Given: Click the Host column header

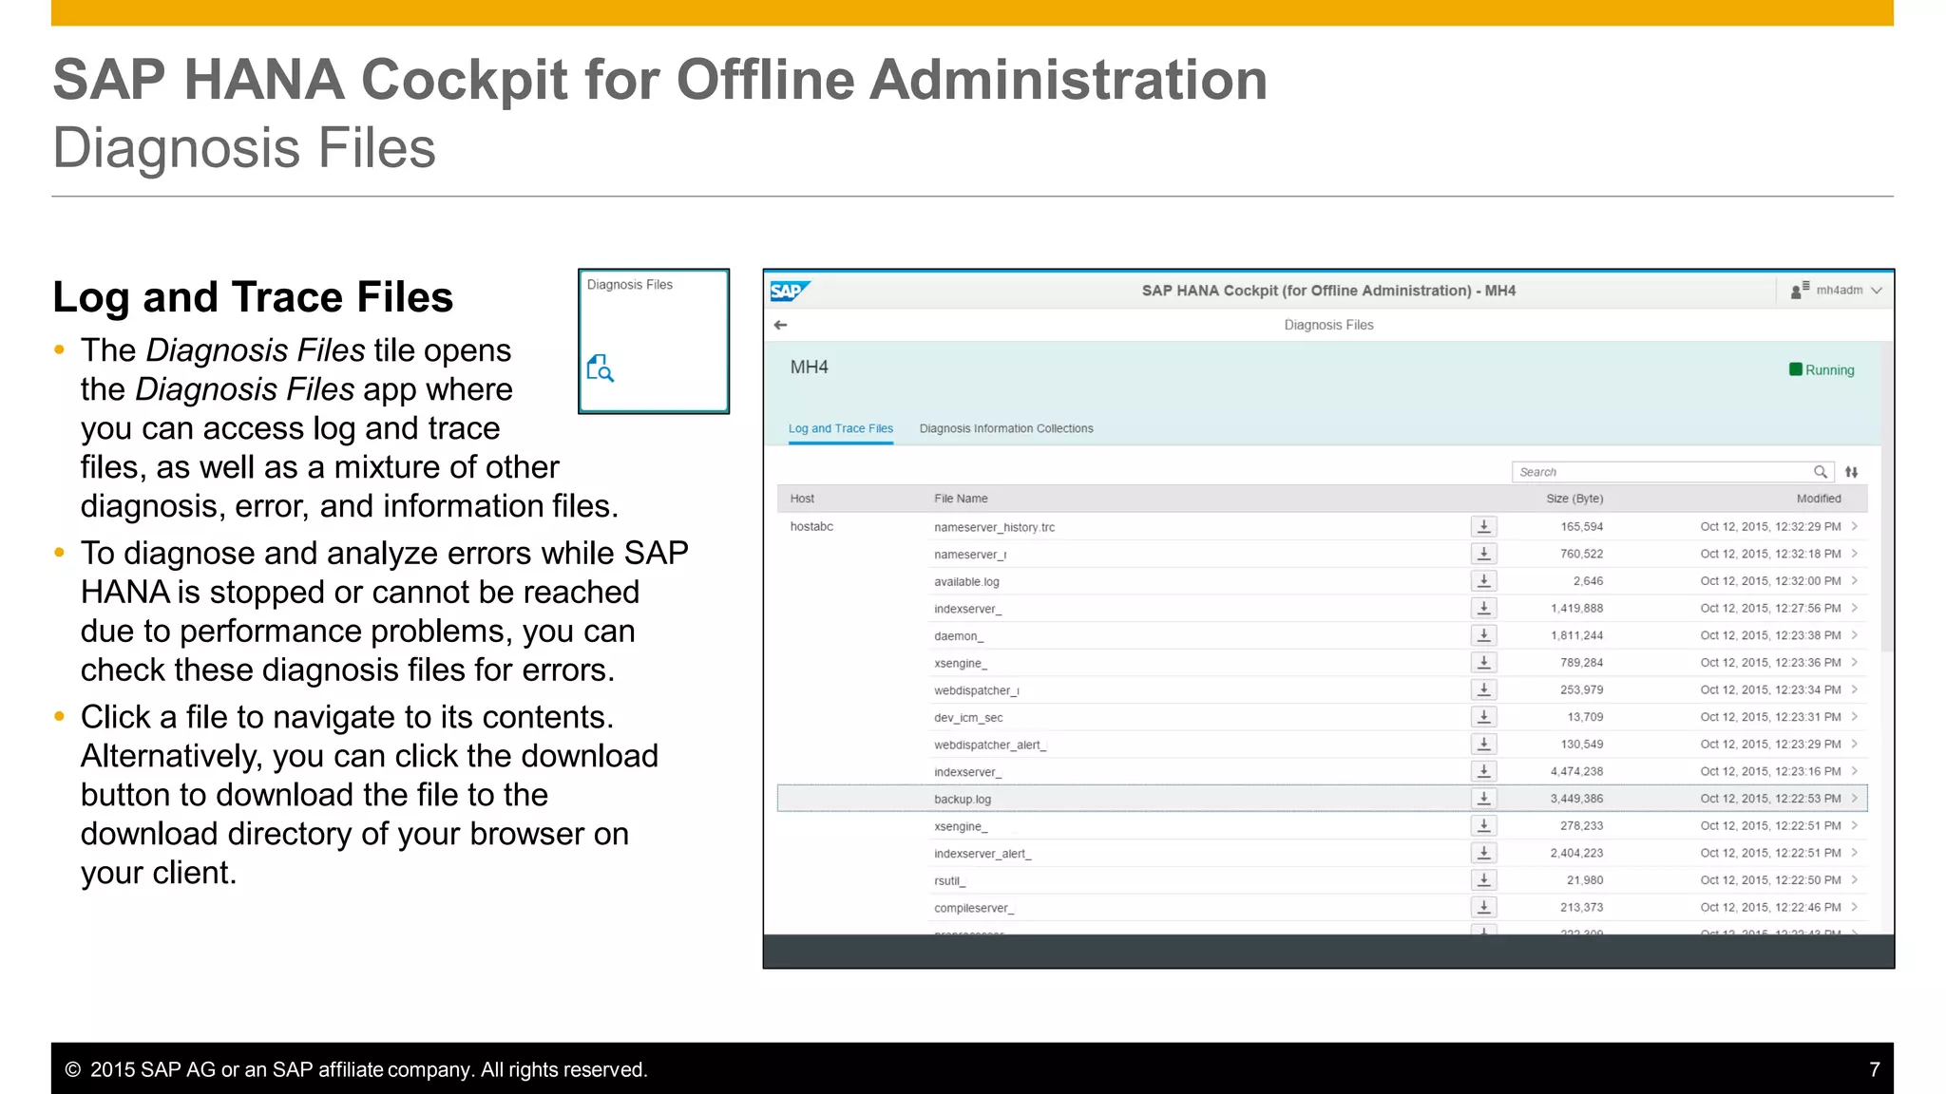Looking at the screenshot, I should [x=802, y=499].
